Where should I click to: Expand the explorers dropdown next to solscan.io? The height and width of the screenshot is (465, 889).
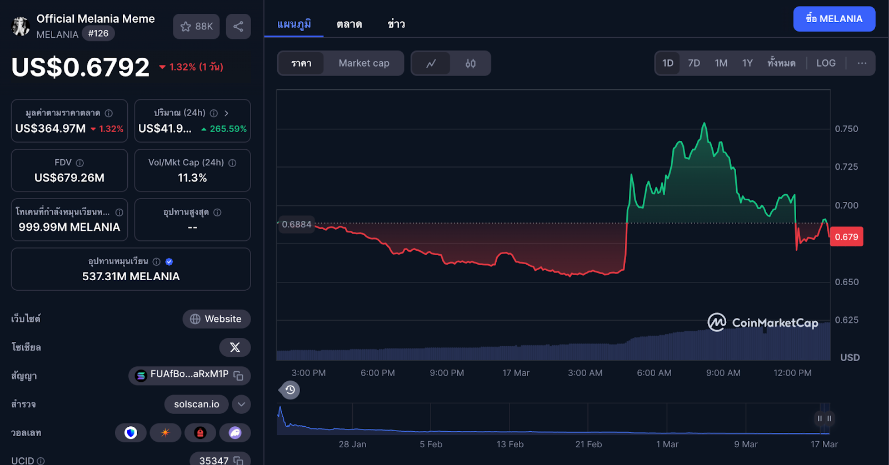coord(241,405)
